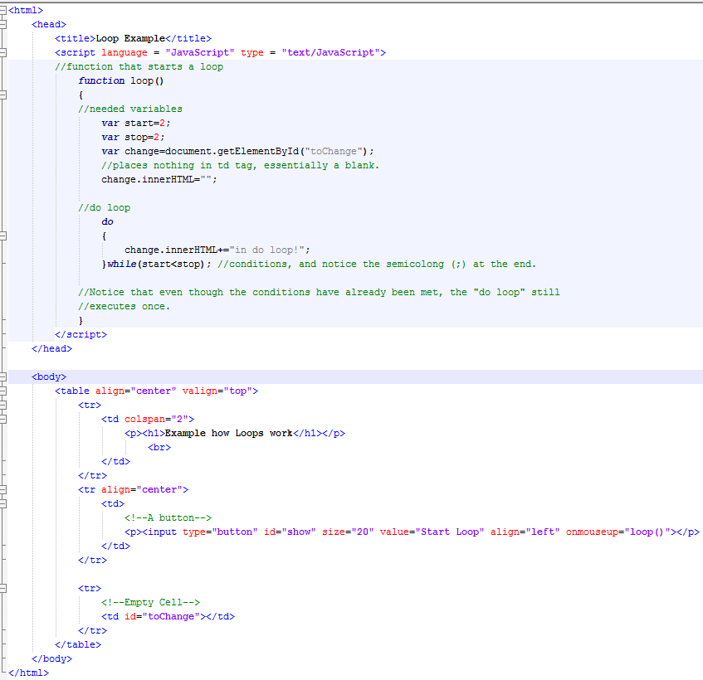This screenshot has width=703, height=680.
Task: Click the '<!--Empty Cell-->' comment
Action: click(x=151, y=603)
